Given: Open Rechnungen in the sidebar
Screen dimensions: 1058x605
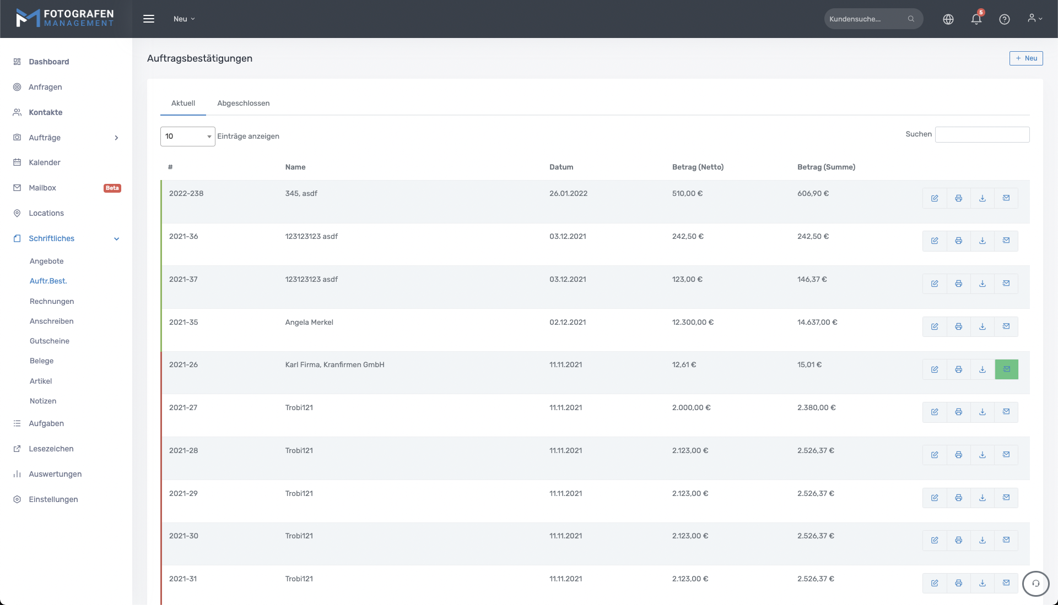Looking at the screenshot, I should [x=52, y=301].
